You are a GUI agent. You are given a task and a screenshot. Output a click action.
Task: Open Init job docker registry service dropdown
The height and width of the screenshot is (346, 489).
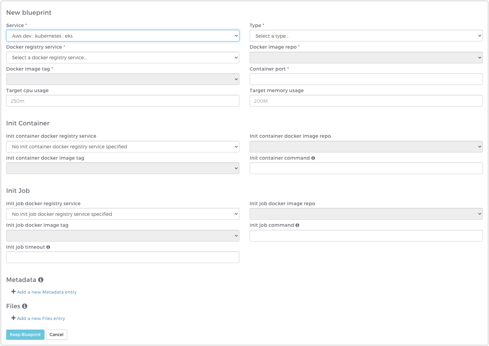pos(123,214)
